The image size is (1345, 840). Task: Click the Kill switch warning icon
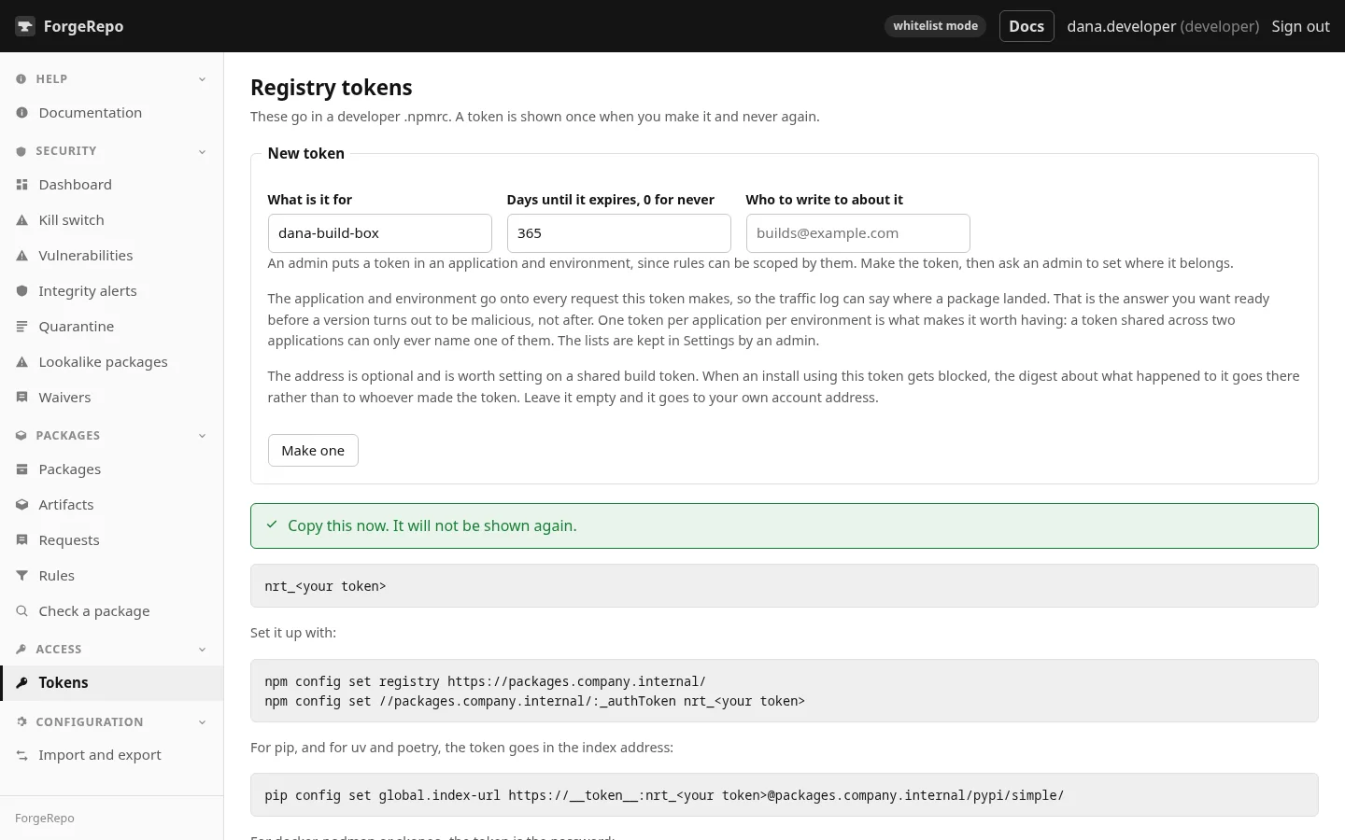pyautogui.click(x=21, y=220)
